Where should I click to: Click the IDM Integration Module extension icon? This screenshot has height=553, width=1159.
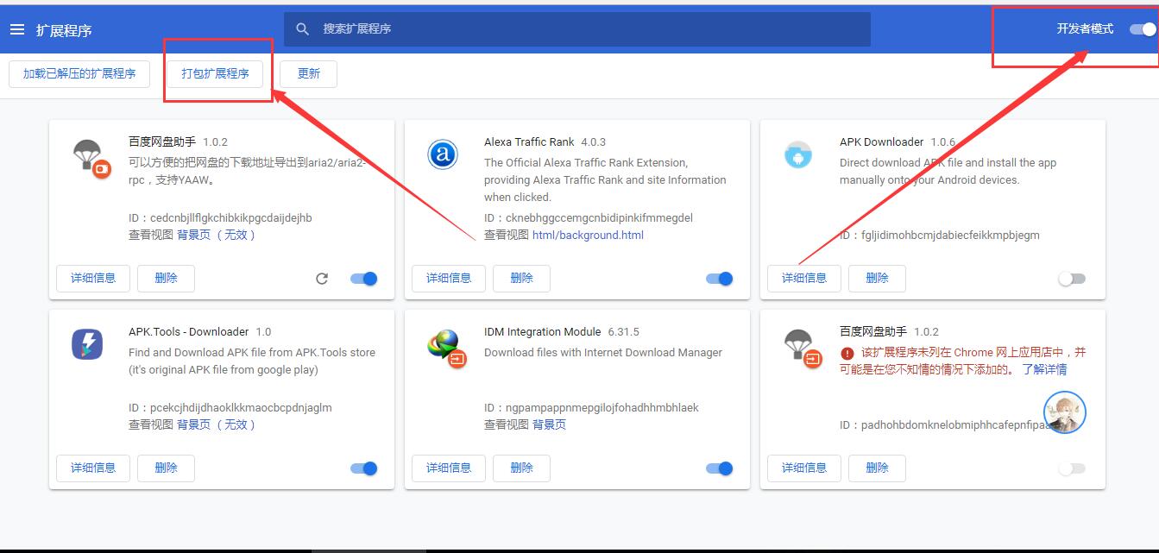[446, 347]
